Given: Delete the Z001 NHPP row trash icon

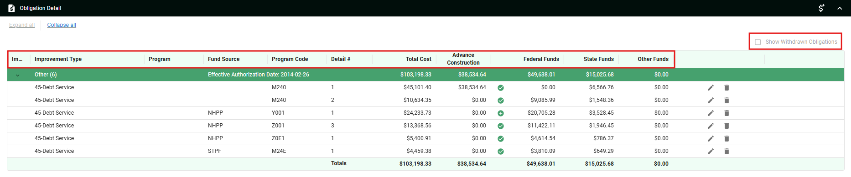Looking at the screenshot, I should click(726, 126).
